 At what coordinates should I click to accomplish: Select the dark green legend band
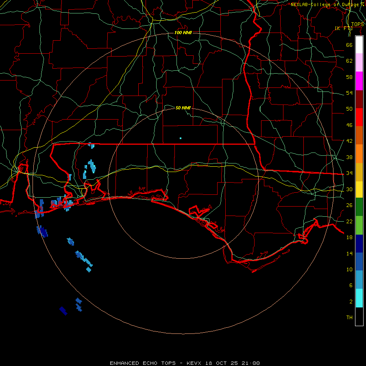click(x=359, y=207)
